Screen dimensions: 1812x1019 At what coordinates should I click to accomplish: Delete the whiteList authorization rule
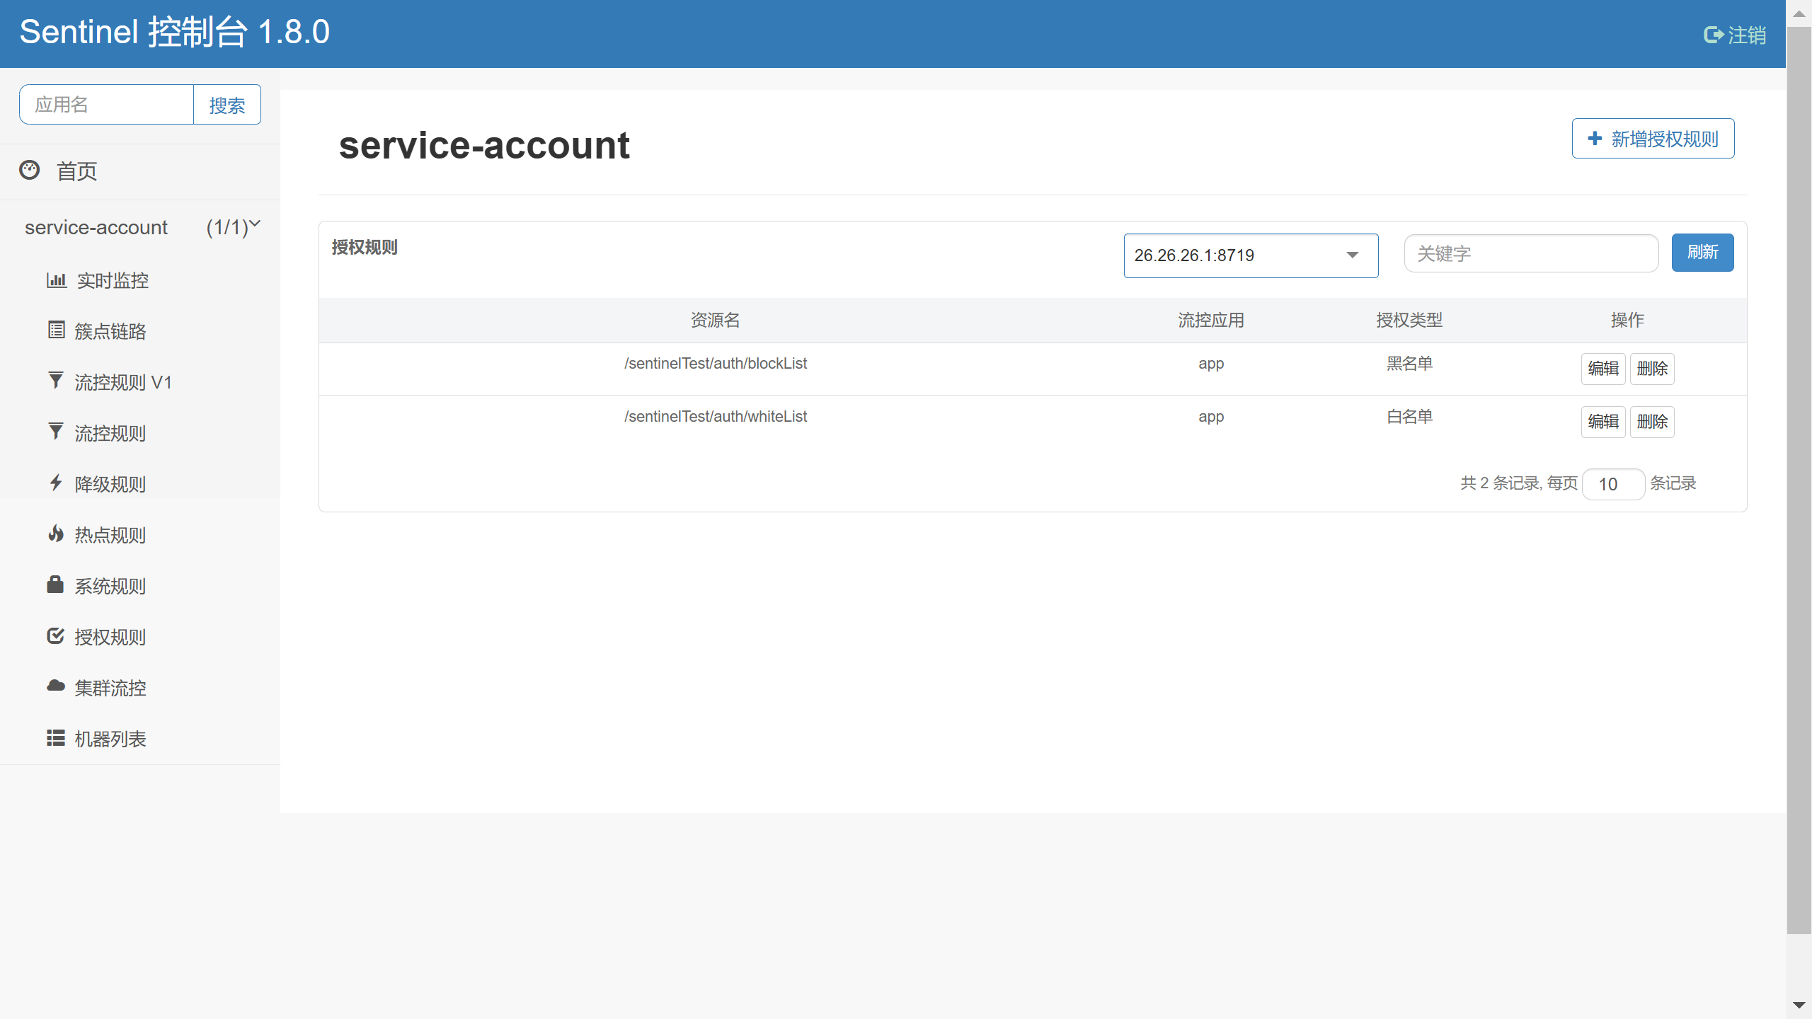coord(1652,422)
